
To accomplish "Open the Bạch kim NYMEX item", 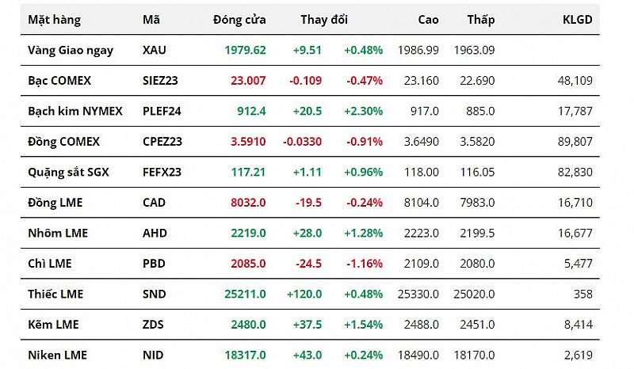I will point(75,111).
